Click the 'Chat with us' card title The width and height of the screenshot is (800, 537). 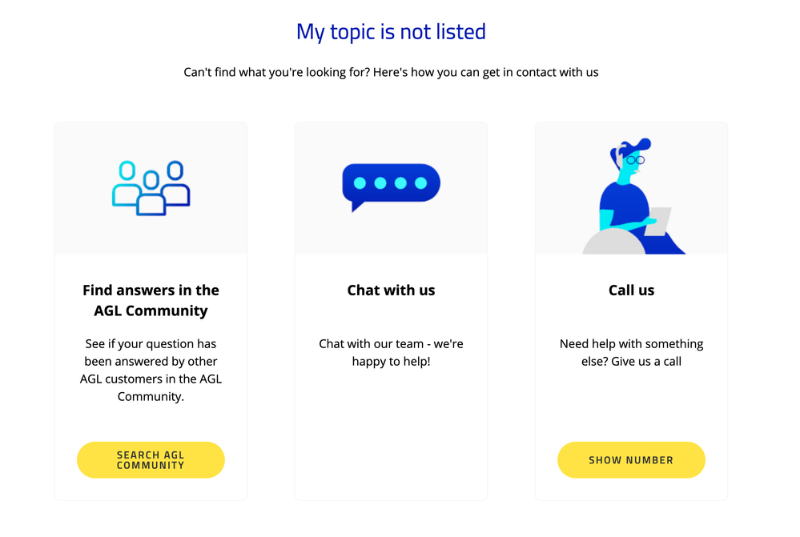(x=391, y=290)
